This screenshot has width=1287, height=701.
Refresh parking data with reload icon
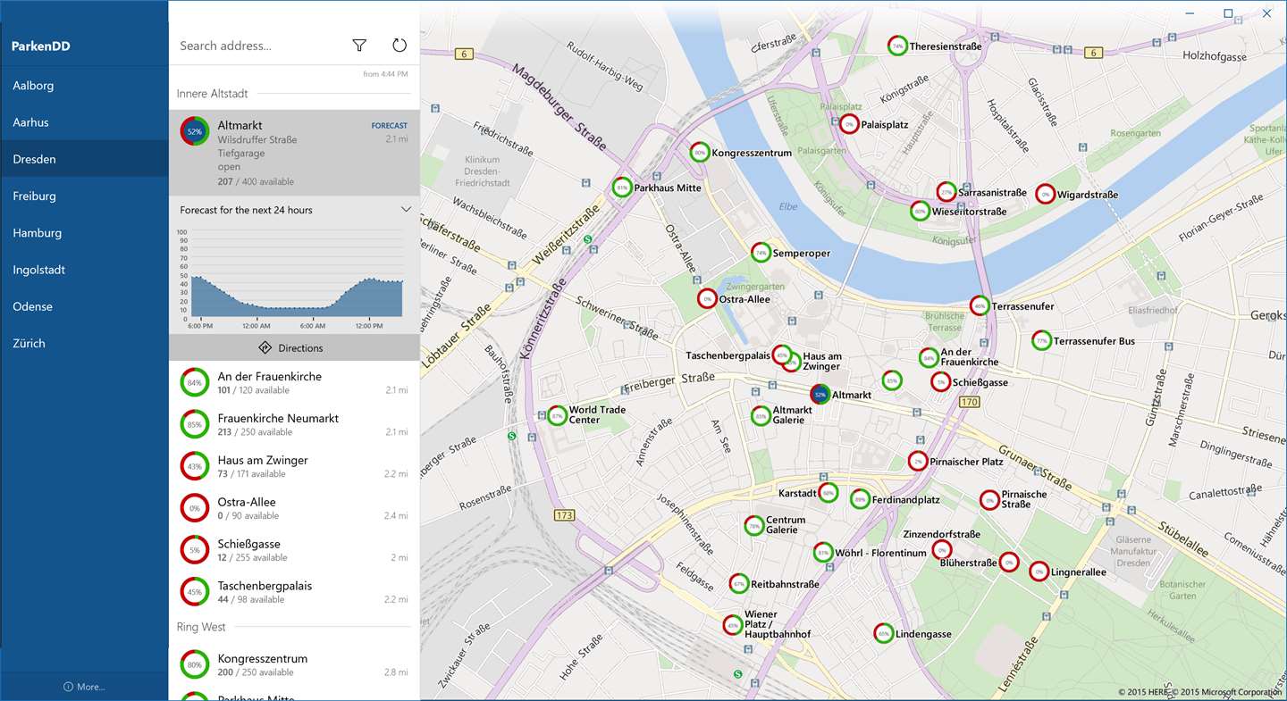[400, 46]
